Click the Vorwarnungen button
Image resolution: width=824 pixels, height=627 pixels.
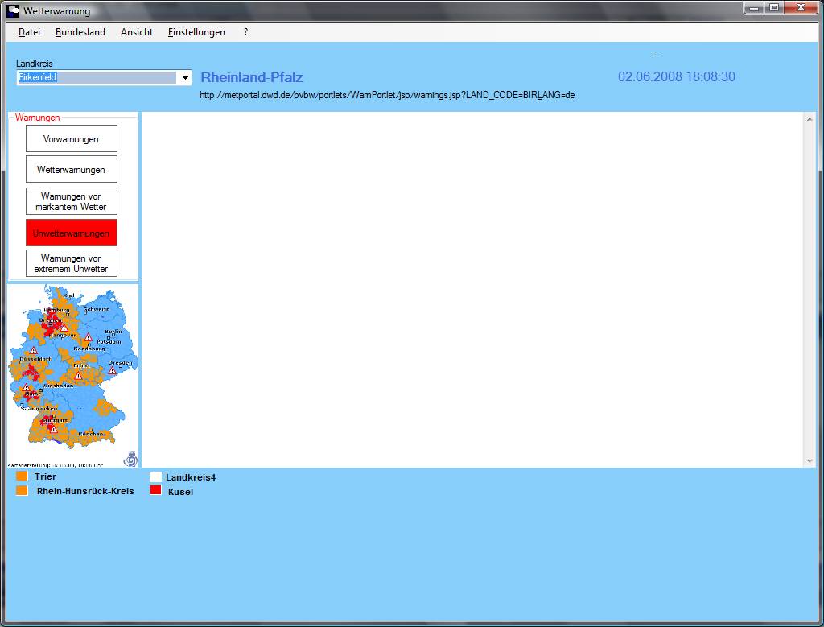coord(71,139)
